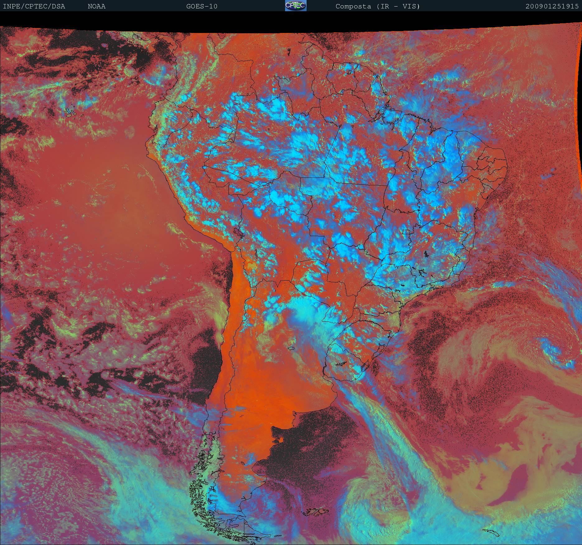582x545 pixels.
Task: Click the CPTEC logo in header
Action: tap(296, 6)
